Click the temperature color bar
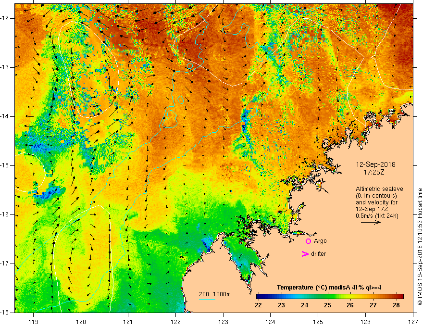Screen dimensions: 423x327 tap(330, 297)
